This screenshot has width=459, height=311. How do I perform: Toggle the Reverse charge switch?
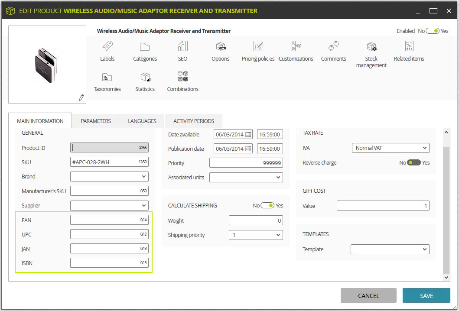point(413,163)
